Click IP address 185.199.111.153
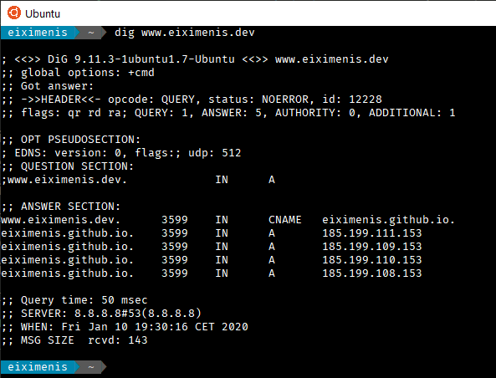The image size is (496, 378). pos(372,233)
